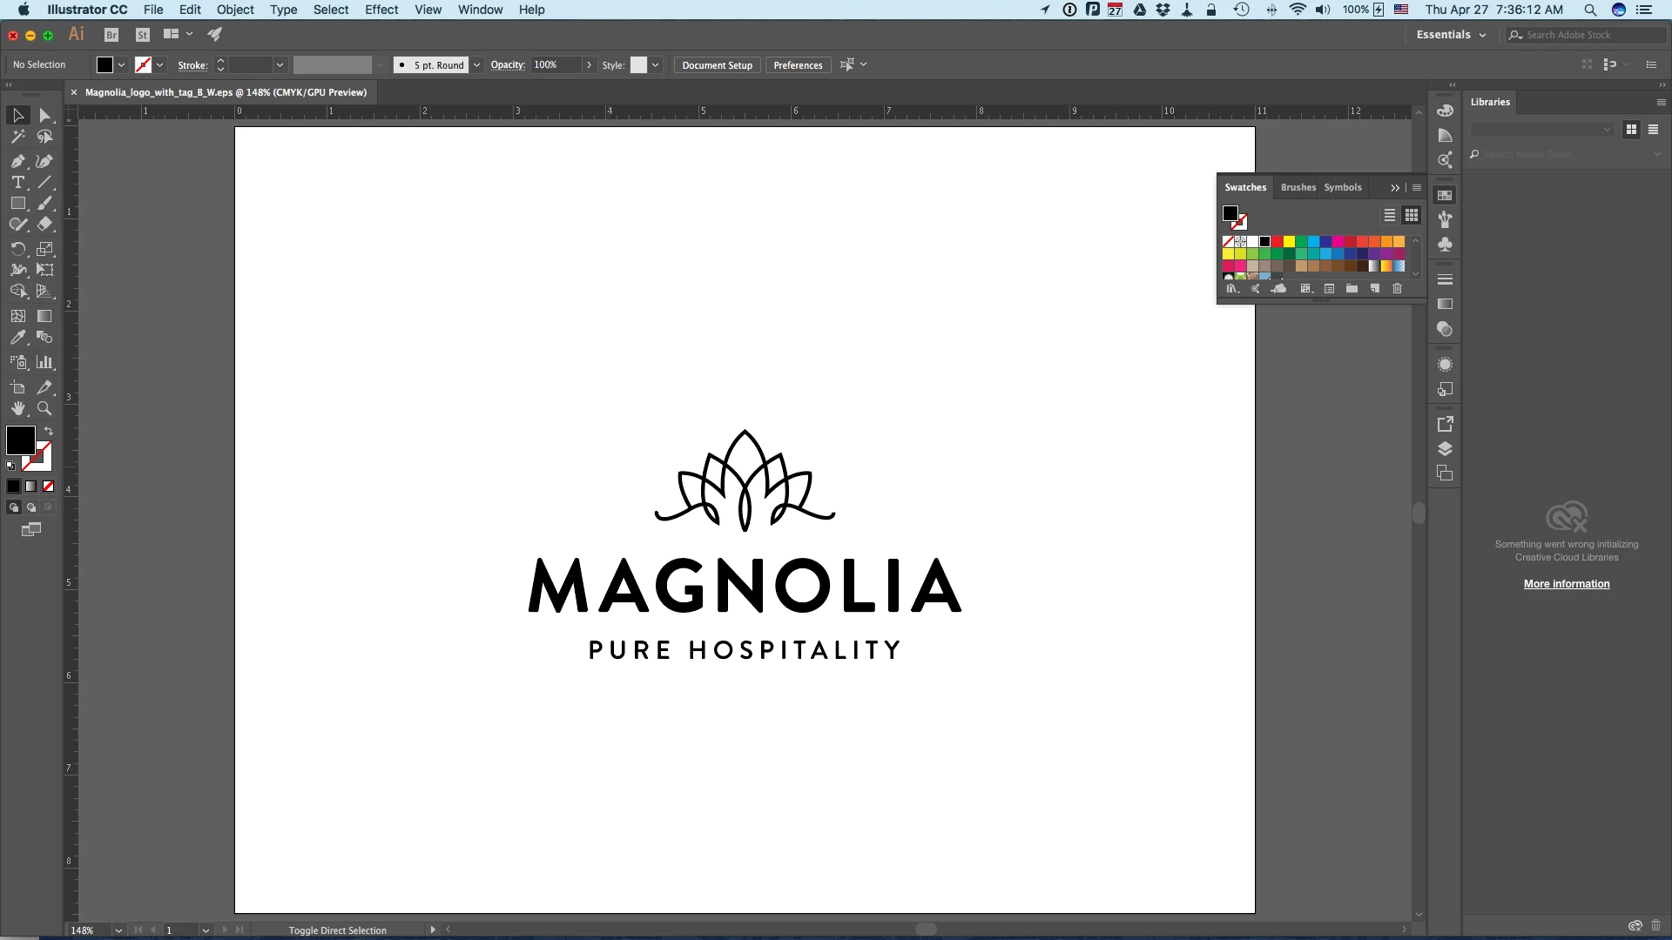Switch to the Brushes tab
The height and width of the screenshot is (940, 1672).
pyautogui.click(x=1298, y=187)
